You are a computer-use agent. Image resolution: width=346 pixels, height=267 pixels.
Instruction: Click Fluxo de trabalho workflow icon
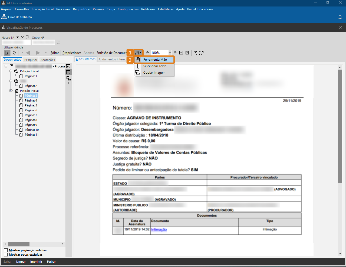click(x=4, y=17)
